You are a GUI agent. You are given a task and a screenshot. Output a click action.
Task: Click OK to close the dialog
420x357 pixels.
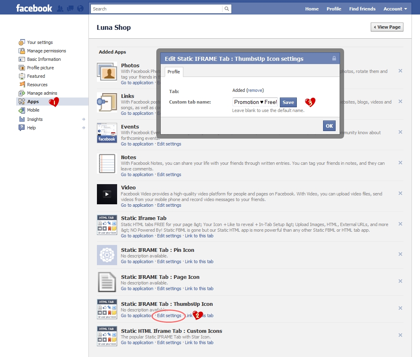(329, 126)
